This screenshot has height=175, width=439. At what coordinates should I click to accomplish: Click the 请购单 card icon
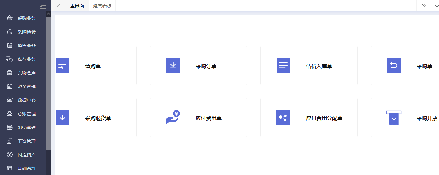[62, 65]
